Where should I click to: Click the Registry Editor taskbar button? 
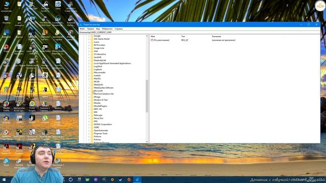tap(137, 179)
